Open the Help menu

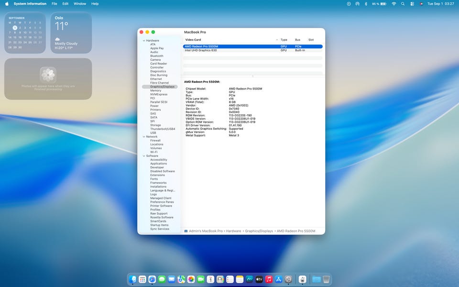[x=95, y=4]
